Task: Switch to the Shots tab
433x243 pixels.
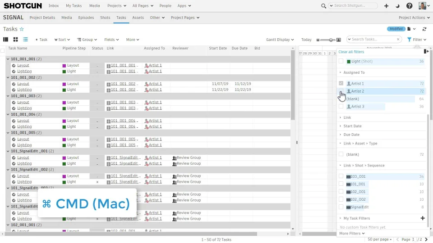Action: point(105,18)
